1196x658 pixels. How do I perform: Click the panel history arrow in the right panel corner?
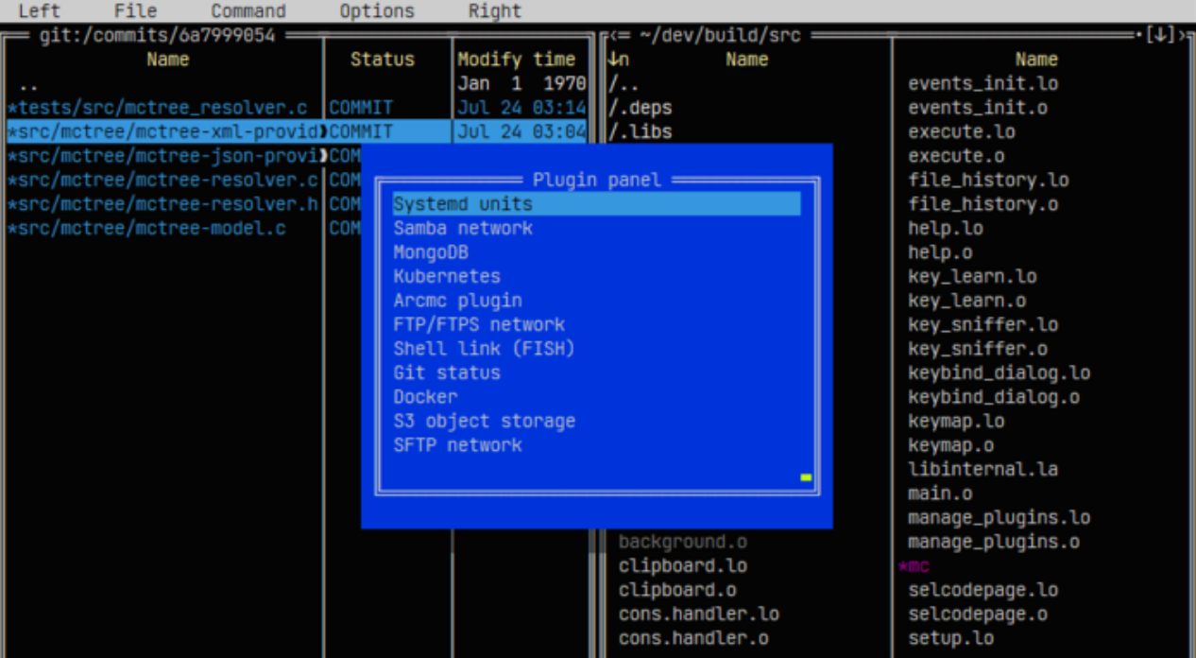coord(1160,36)
